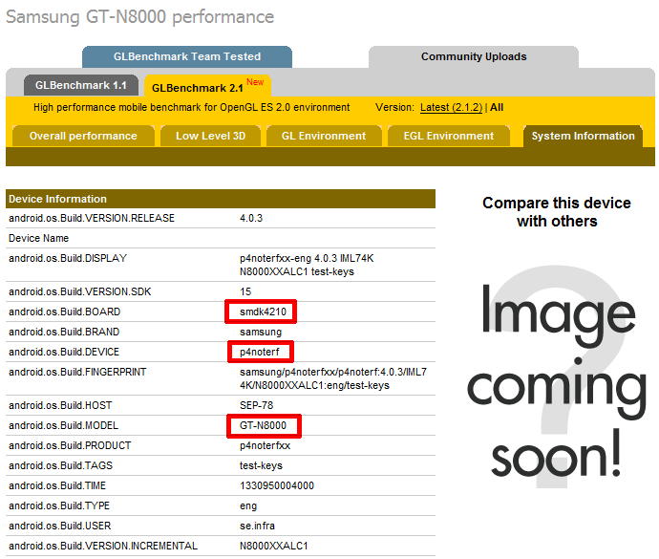
Task: Open the System Information tab
Action: click(583, 136)
